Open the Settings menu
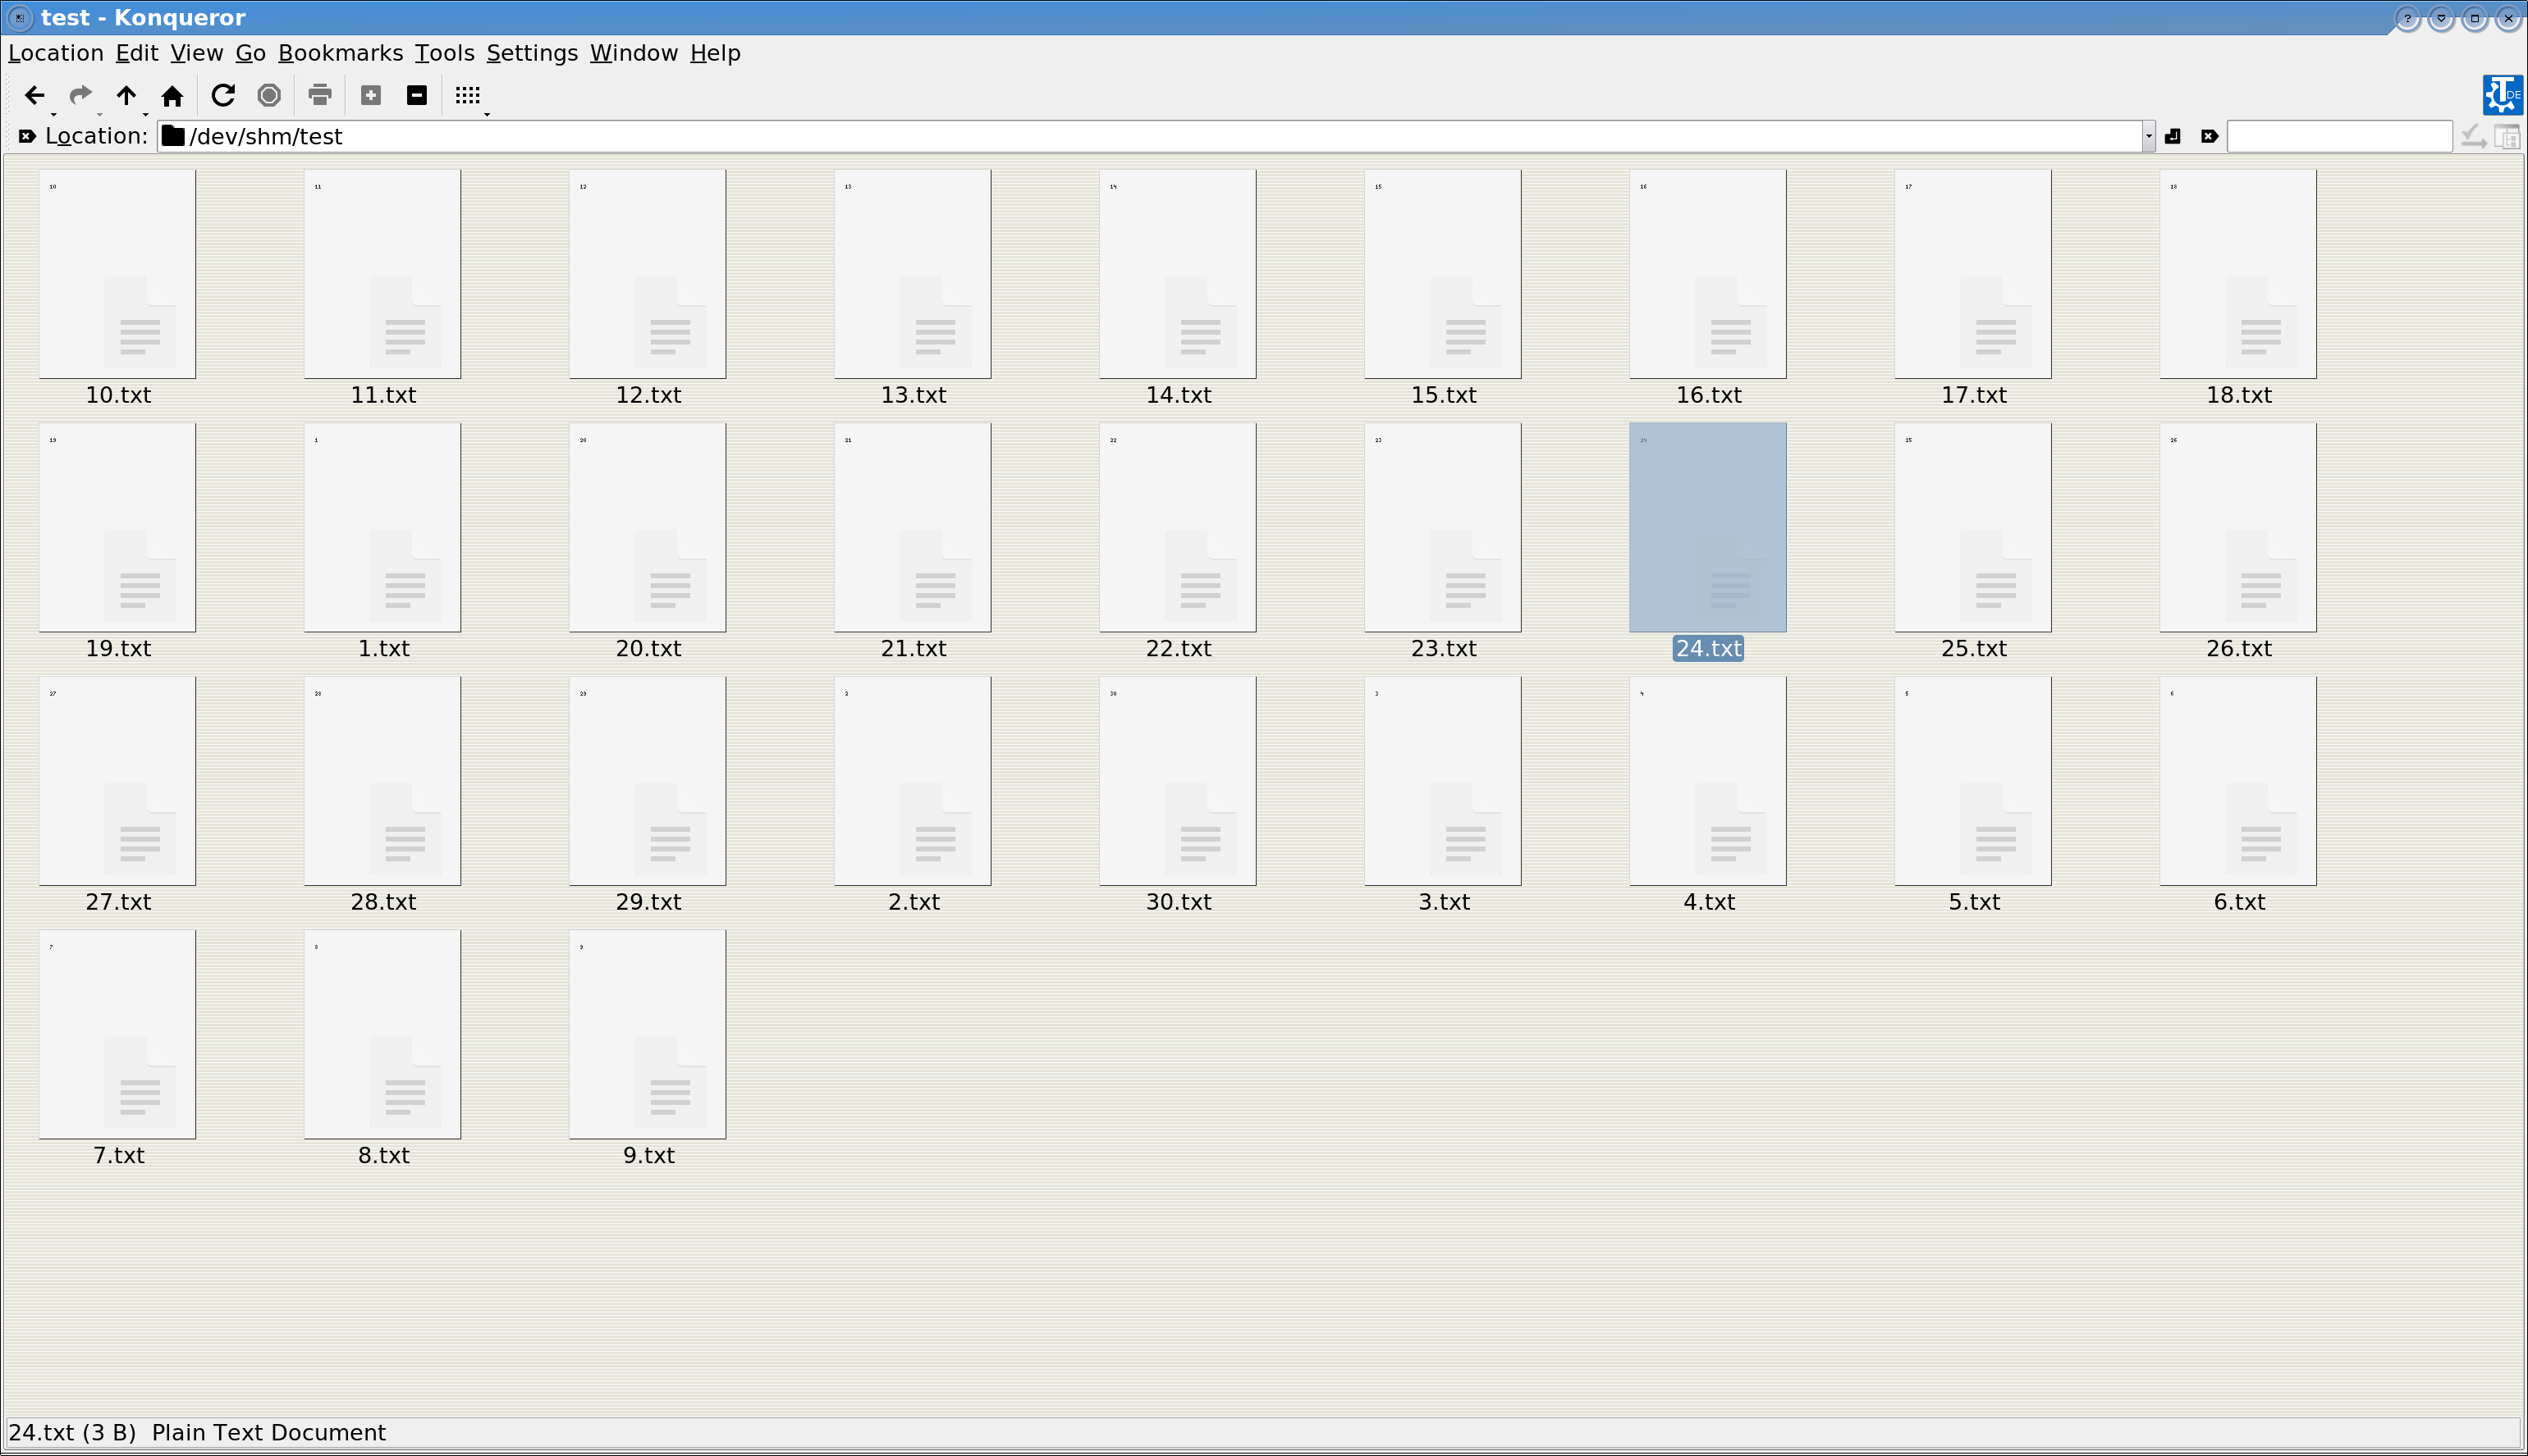This screenshot has height=1456, width=2528. pos(531,53)
